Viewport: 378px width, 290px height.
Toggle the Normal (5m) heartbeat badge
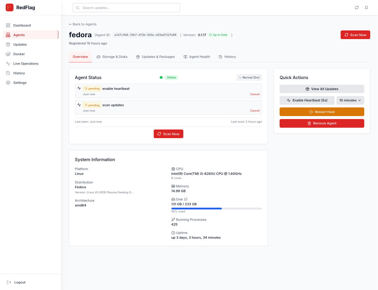point(249,78)
